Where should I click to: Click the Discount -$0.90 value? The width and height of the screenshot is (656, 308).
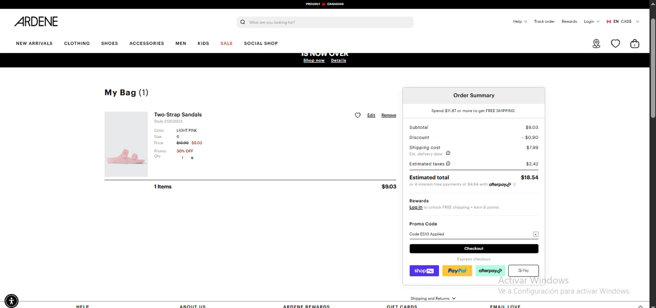[x=530, y=138]
